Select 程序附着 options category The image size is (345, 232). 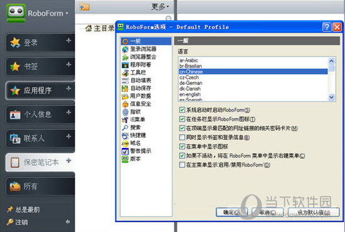[137, 65]
